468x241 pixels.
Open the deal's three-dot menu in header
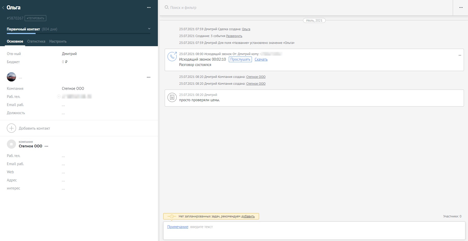149,8
